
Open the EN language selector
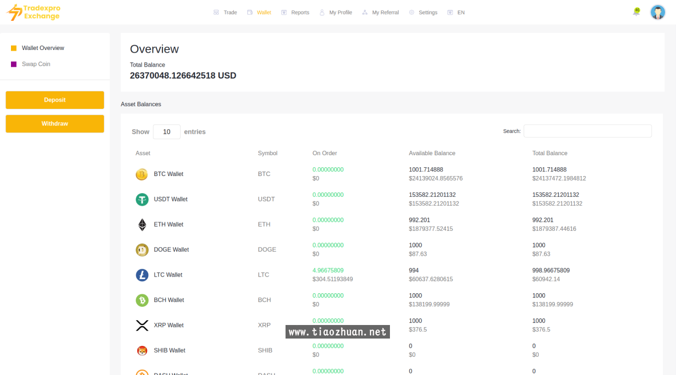coord(456,12)
